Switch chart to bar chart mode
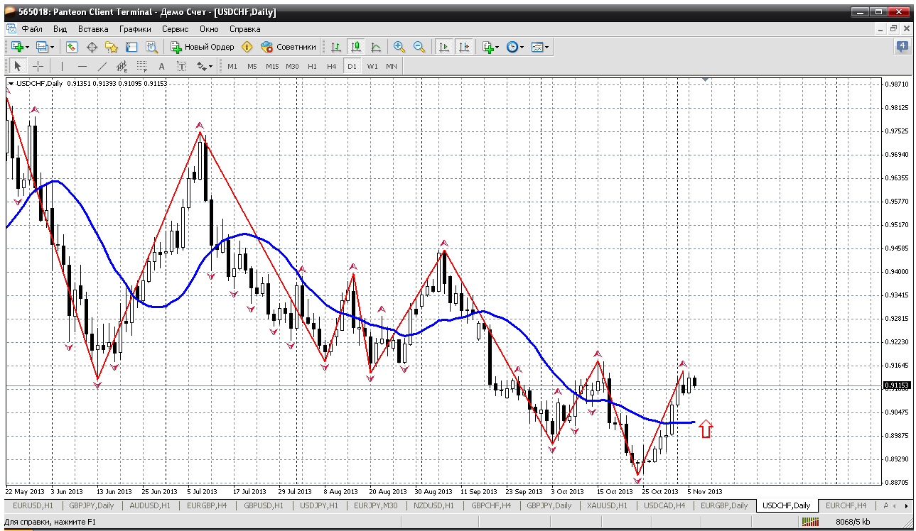916x531 pixels. coord(336,47)
